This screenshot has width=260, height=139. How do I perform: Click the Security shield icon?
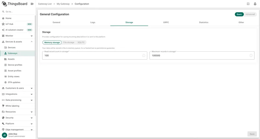click(x=3, y=118)
